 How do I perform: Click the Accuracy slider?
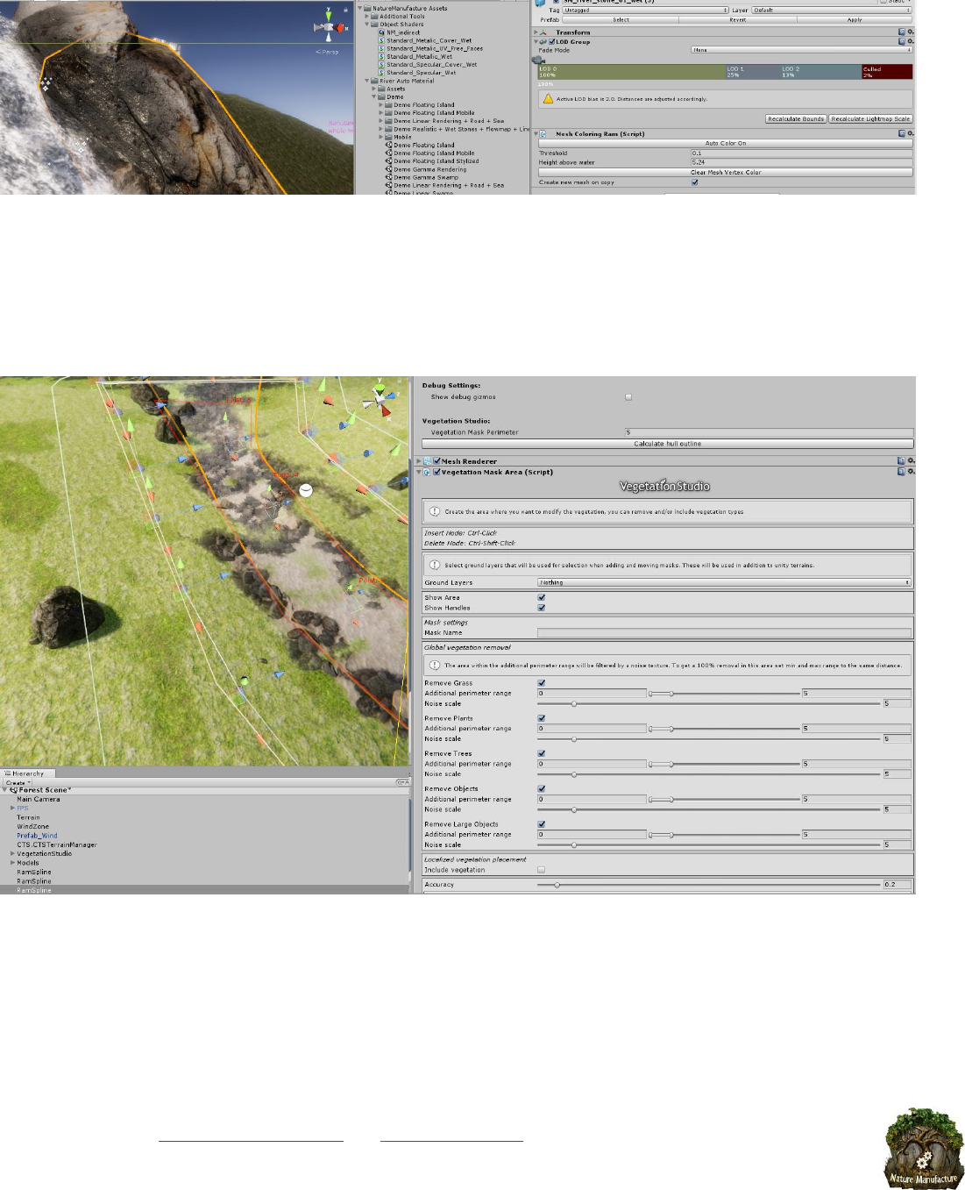(709, 885)
